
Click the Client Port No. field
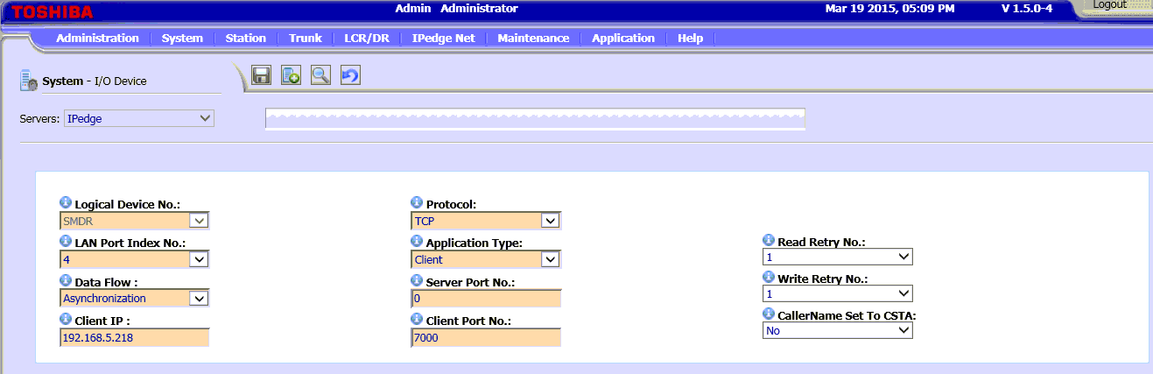pos(486,337)
